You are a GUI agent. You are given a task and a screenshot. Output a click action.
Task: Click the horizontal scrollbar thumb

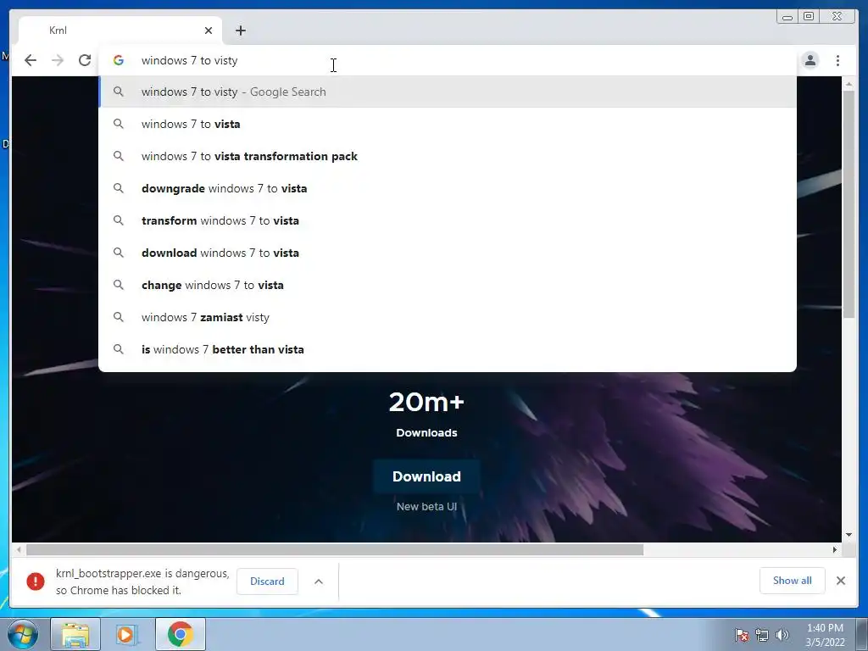click(335, 549)
